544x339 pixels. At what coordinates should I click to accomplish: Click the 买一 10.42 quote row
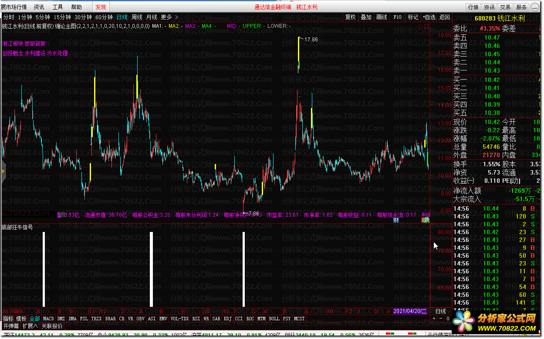(x=497, y=80)
